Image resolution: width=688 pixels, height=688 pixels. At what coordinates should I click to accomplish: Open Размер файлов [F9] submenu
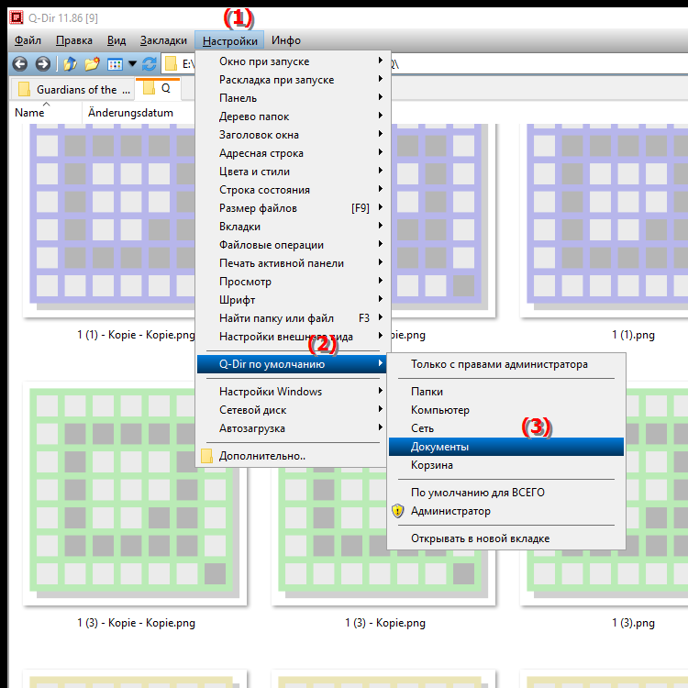point(292,208)
